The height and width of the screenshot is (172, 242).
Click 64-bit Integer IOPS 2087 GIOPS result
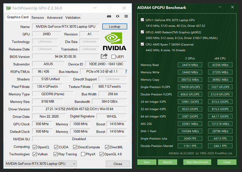[190, 116]
